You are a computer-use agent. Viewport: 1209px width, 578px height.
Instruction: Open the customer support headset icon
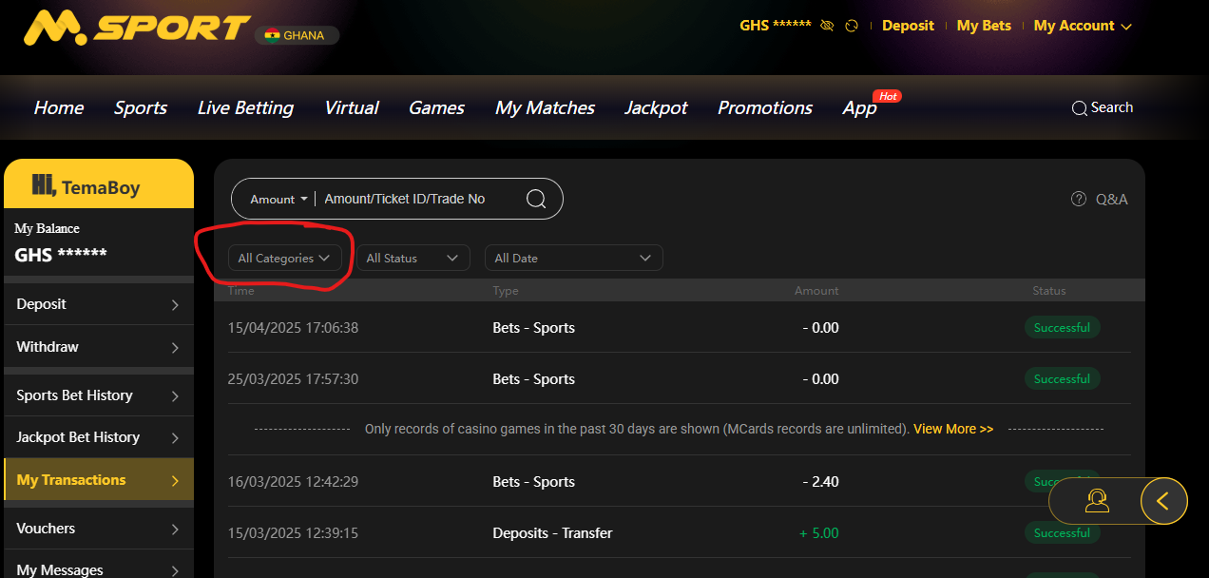click(1097, 500)
